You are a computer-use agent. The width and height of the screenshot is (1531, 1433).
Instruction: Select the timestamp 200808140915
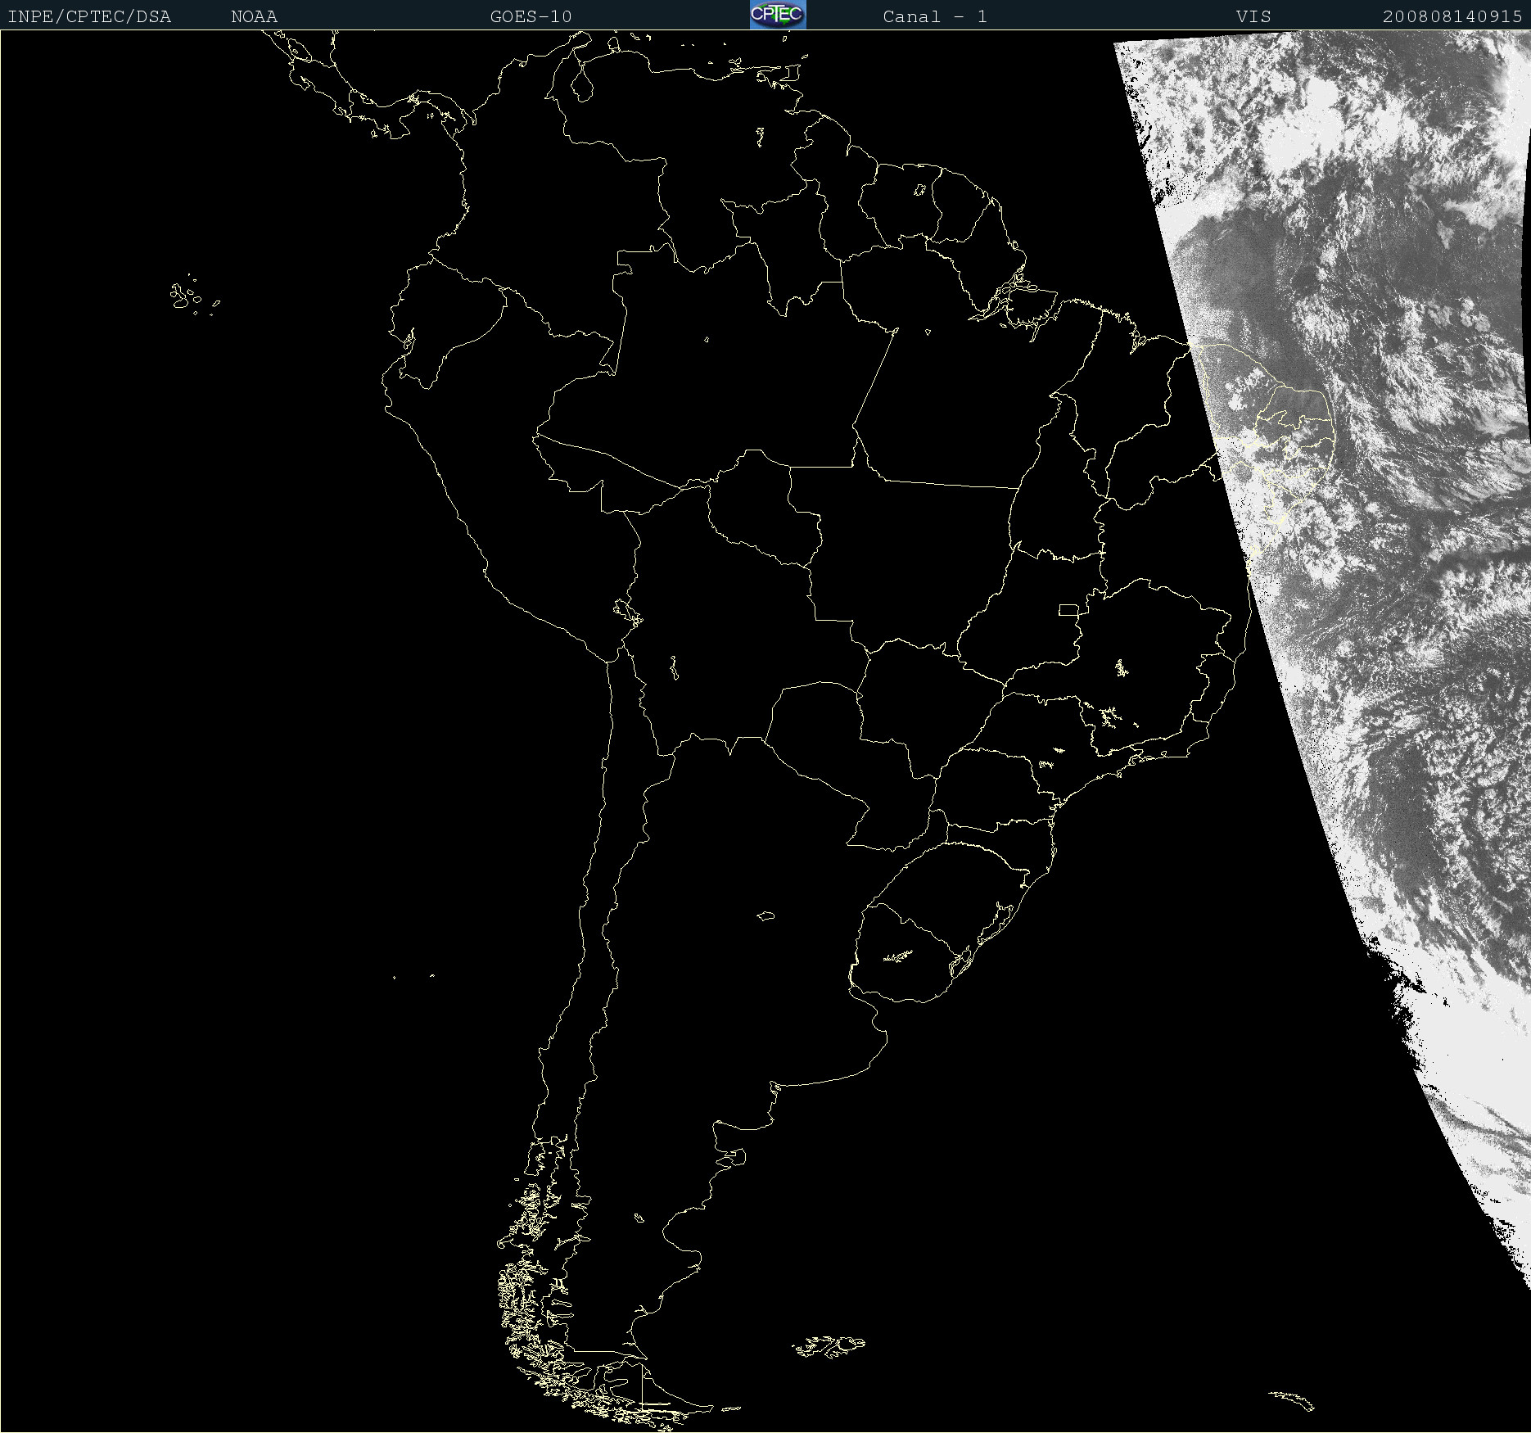coord(1452,16)
